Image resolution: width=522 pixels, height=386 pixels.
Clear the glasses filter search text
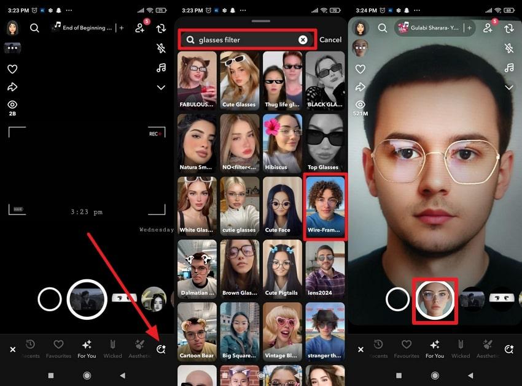click(303, 40)
